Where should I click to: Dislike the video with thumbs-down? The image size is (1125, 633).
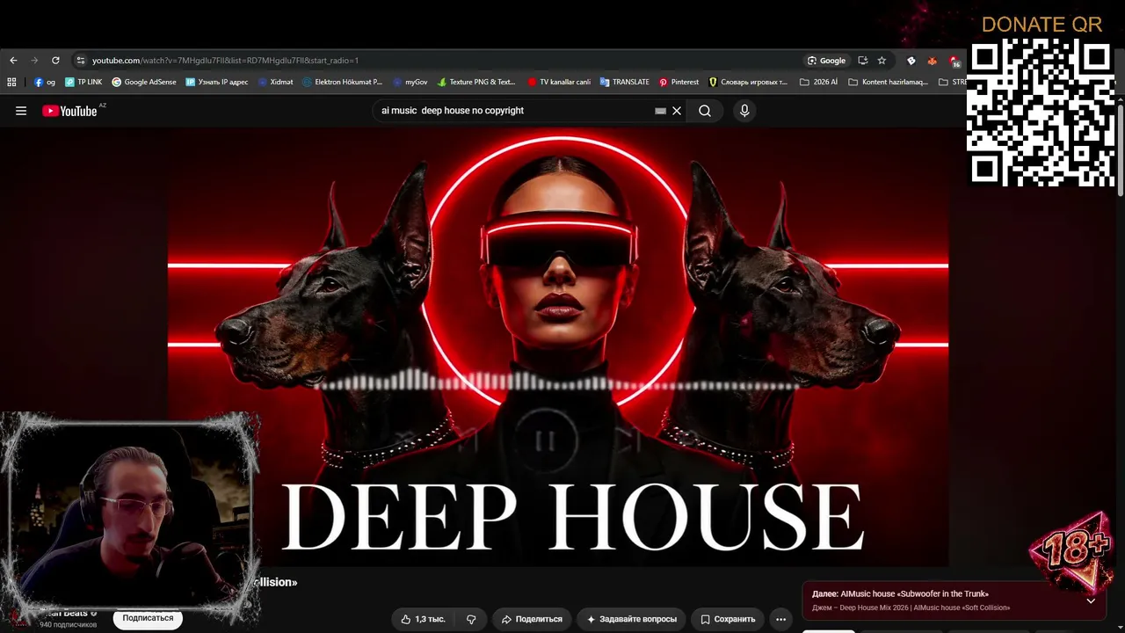click(471, 619)
